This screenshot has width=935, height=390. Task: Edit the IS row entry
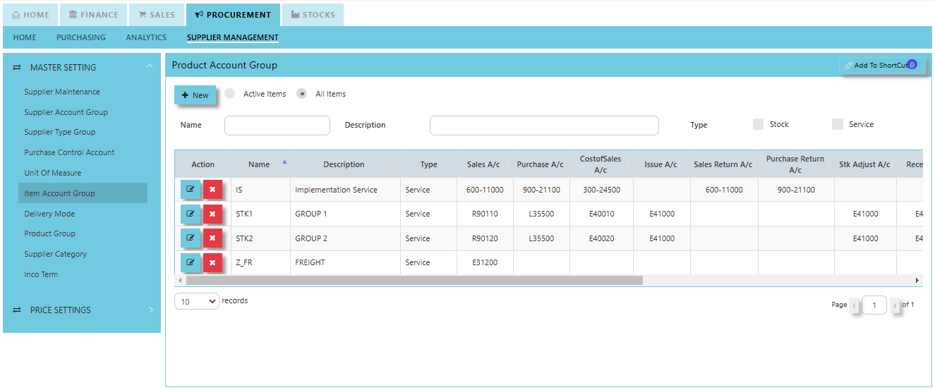click(x=191, y=190)
